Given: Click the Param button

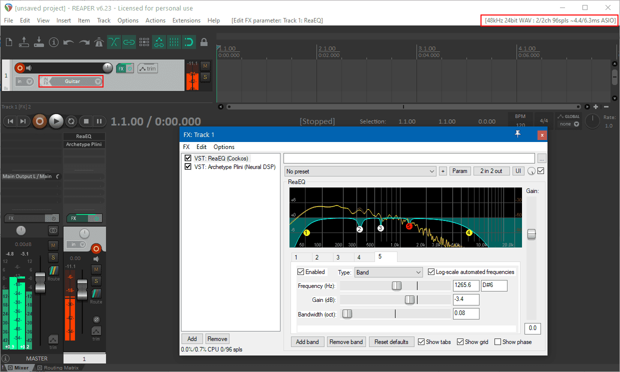Looking at the screenshot, I should (x=459, y=171).
